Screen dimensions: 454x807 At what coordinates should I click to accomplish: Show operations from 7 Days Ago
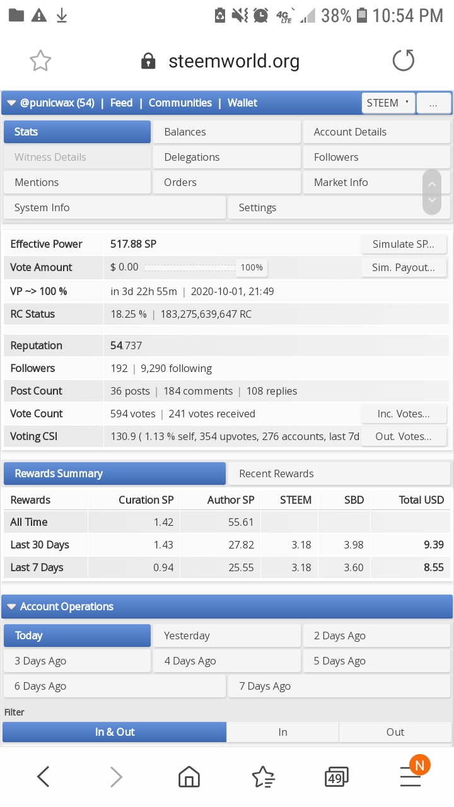coord(339,686)
